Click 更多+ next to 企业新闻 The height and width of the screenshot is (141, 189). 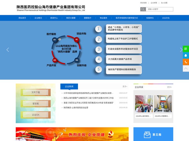(x=125, y=86)
